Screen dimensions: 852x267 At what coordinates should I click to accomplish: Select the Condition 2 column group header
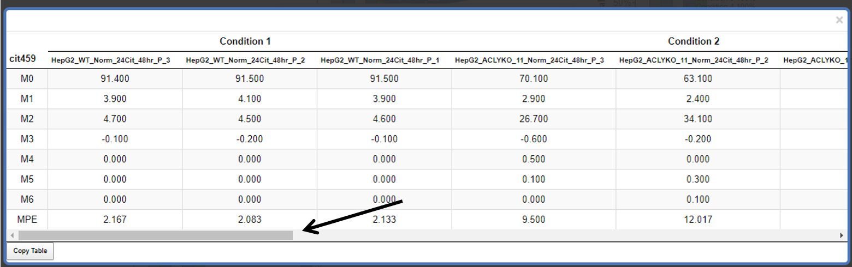click(x=694, y=41)
